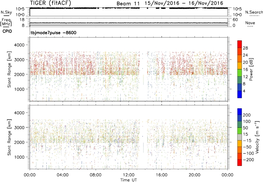Image resolution: width=263 pixels, height=182 pixels.
Task: Click the 60 tick on Nave axis
Action: tap(235, 20)
